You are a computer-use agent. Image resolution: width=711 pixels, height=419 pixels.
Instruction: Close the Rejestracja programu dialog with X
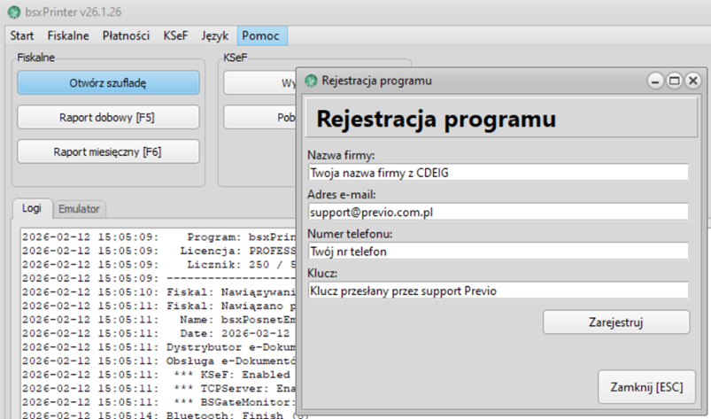tap(692, 81)
